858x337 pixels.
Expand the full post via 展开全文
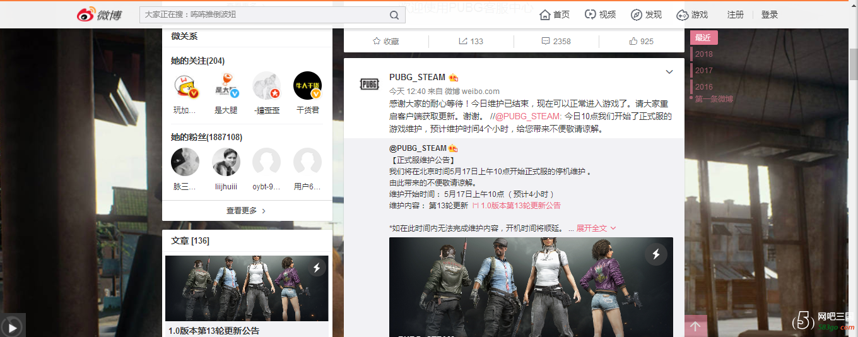click(596, 228)
